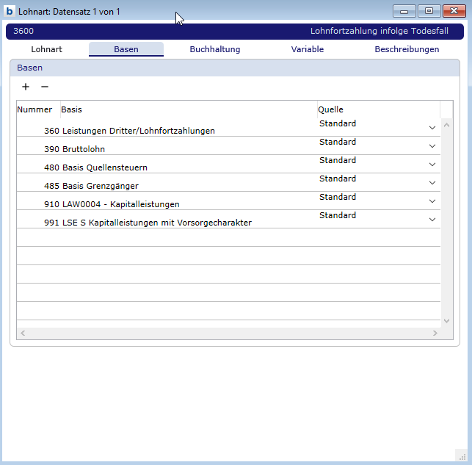Expand Quelle dropdown for Basis Quellensteuern
The width and height of the screenshot is (472, 465).
[432, 165]
